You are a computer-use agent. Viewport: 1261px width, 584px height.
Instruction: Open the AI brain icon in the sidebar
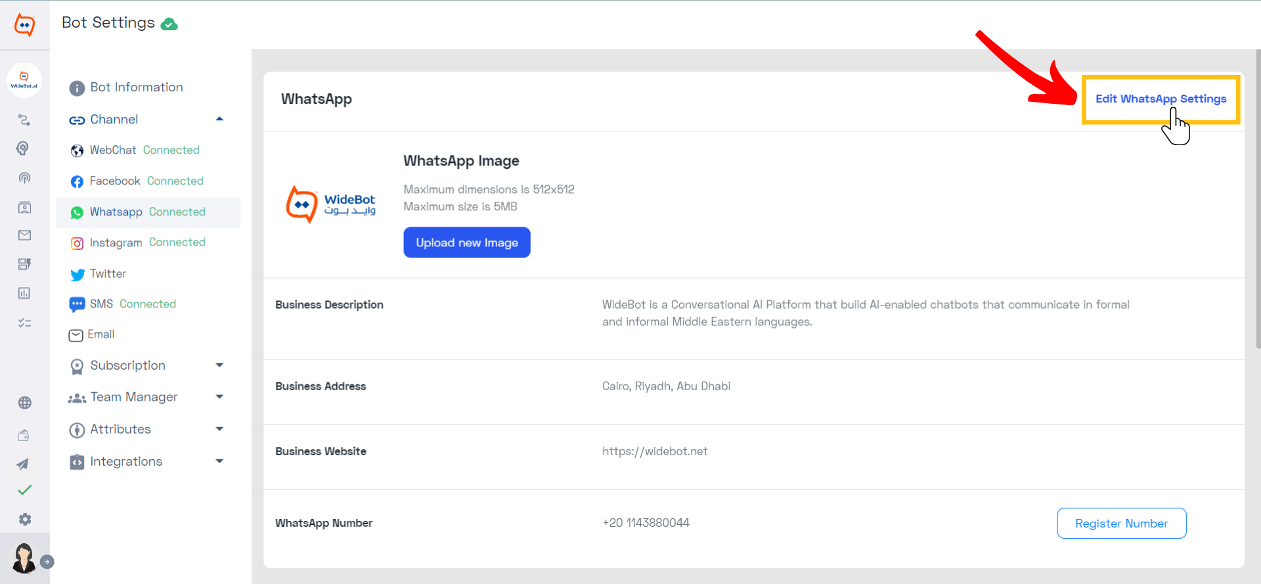tap(23, 148)
